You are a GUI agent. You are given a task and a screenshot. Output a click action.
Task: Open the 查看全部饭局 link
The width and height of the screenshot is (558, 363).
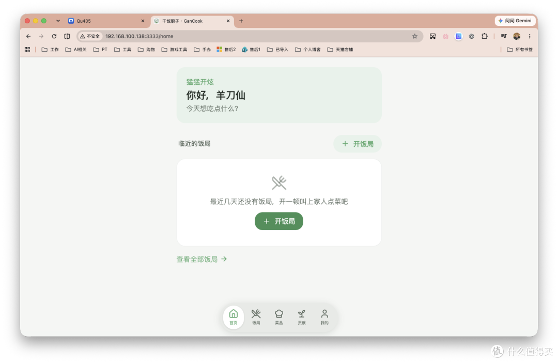click(x=202, y=260)
